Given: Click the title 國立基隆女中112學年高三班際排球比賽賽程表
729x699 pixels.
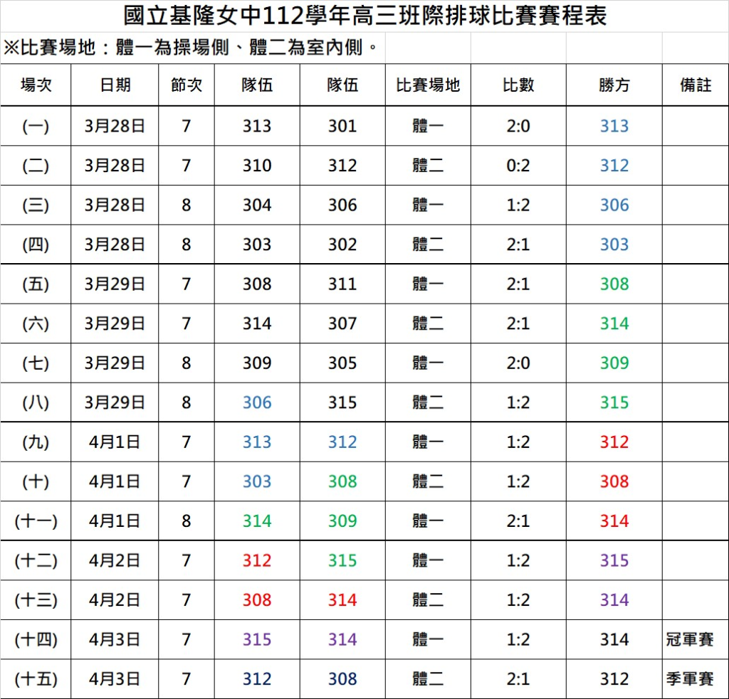Looking at the screenshot, I should [365, 16].
